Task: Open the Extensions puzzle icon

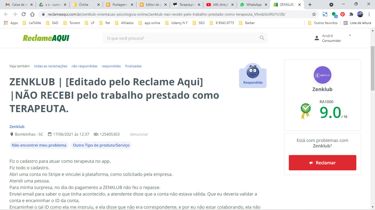Action: (351, 14)
